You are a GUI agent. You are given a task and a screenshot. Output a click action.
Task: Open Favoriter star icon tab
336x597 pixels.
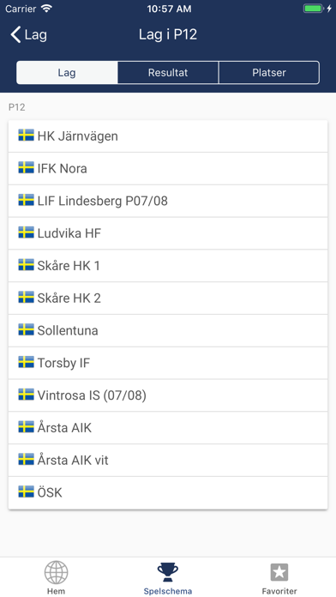[279, 572]
